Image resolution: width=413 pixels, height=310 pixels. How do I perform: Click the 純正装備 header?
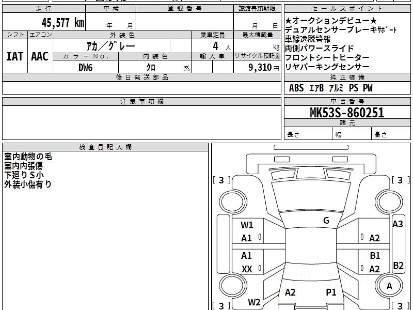(347, 77)
